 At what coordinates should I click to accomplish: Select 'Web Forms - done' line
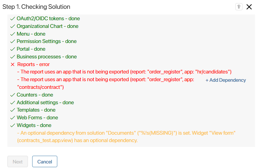coord(37,117)
